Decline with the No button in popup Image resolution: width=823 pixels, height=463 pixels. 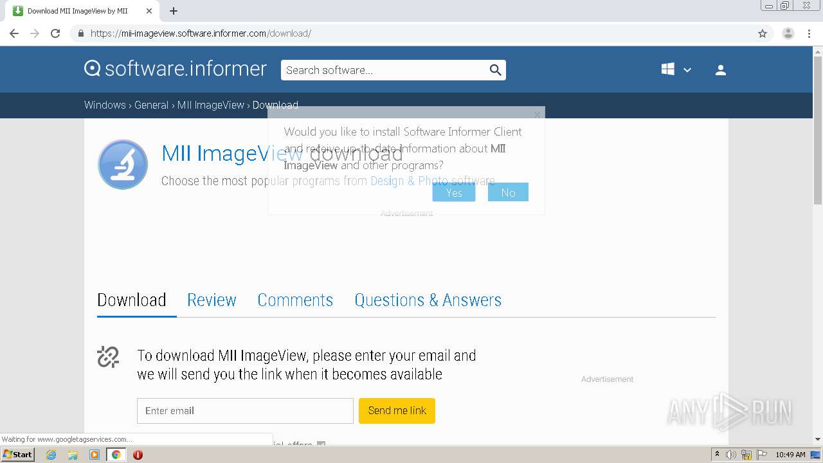(508, 192)
